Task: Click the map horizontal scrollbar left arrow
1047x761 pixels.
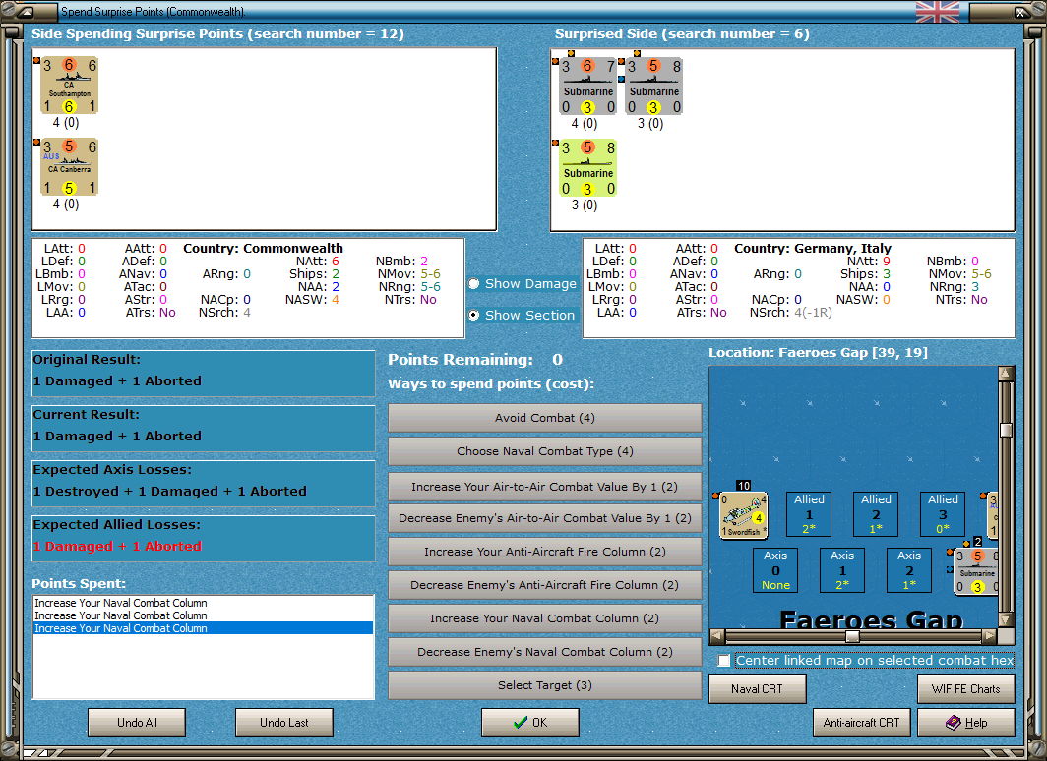Action: click(x=716, y=635)
